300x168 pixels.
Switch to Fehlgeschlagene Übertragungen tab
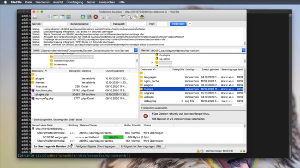pyautogui.click(x=96, y=146)
